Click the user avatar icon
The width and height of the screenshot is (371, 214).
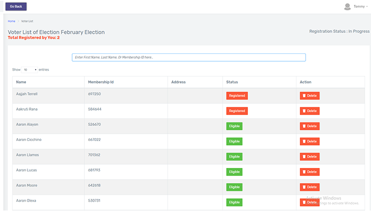coord(347,6)
